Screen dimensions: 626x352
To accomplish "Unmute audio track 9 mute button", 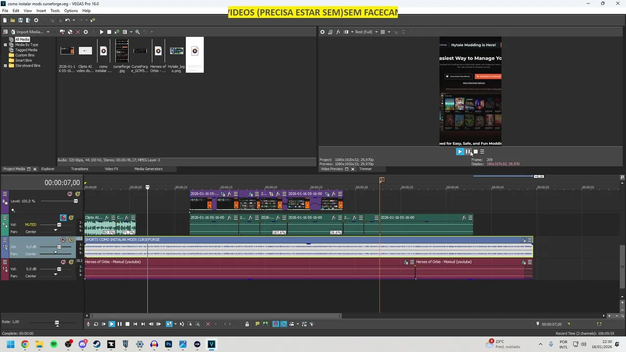I will click(63, 218).
